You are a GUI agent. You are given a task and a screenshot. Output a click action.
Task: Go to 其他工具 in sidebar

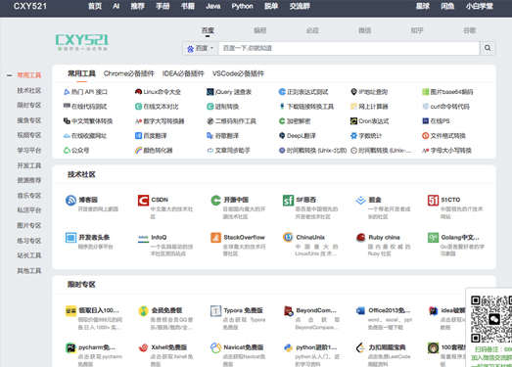tap(29, 271)
